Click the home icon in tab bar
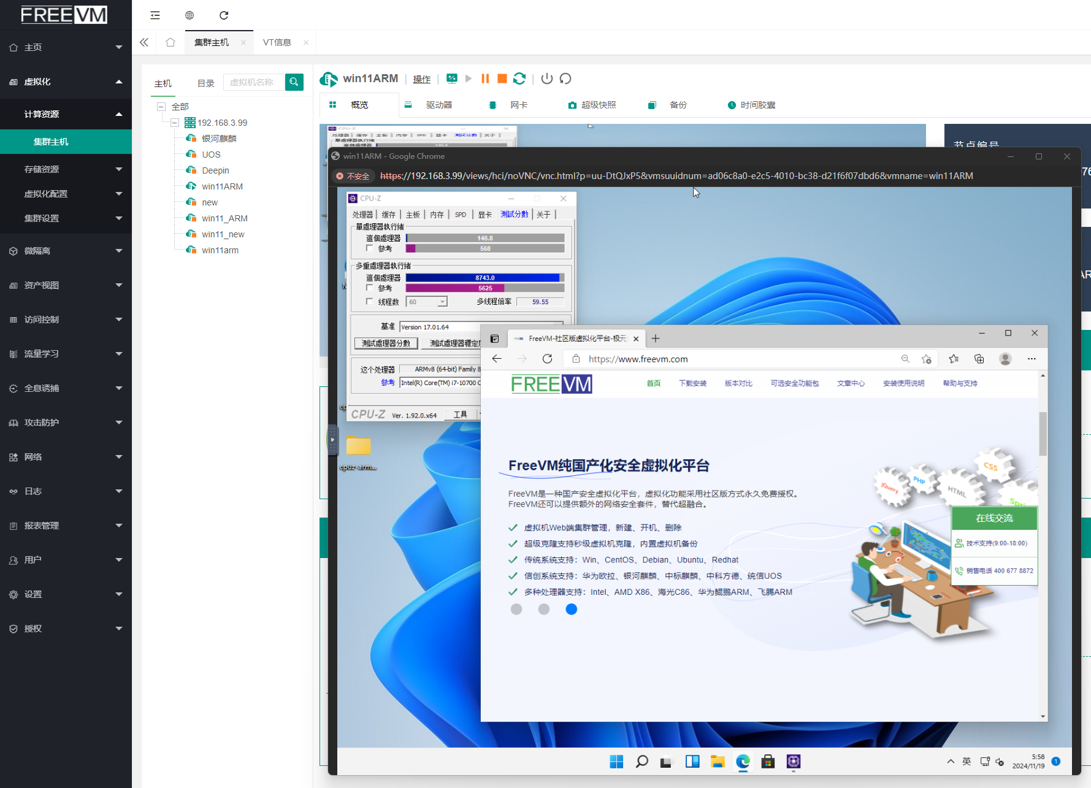1091x788 pixels. point(170,42)
